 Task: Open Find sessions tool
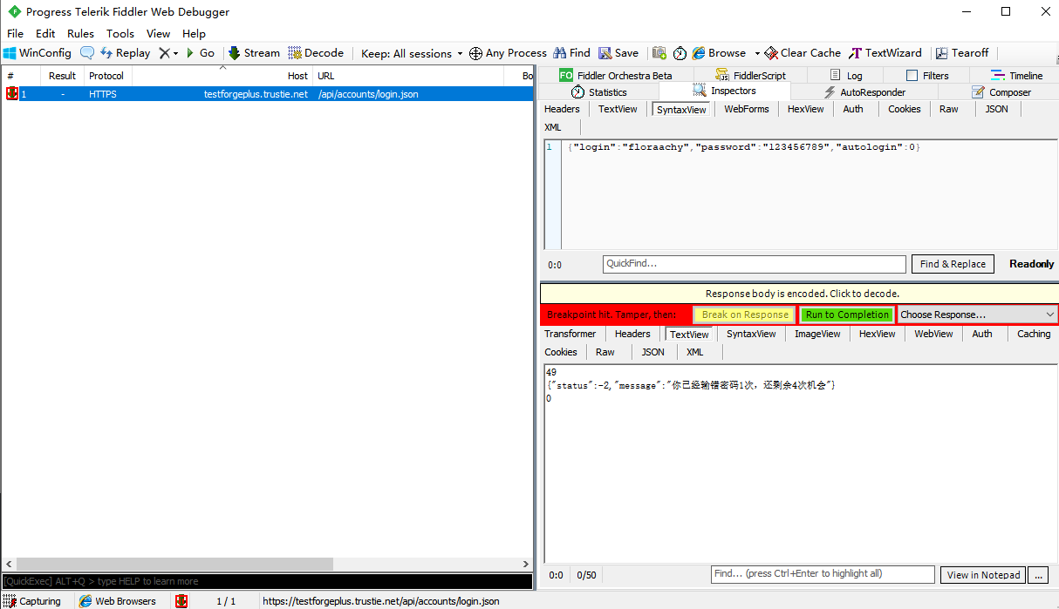570,53
